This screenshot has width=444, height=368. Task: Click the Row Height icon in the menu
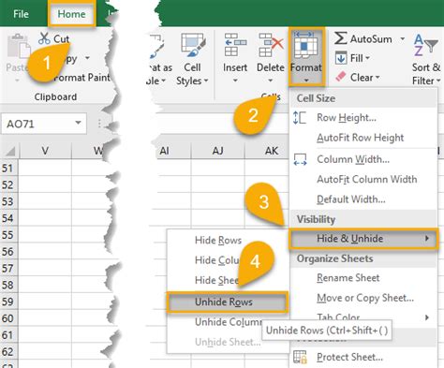coord(300,118)
